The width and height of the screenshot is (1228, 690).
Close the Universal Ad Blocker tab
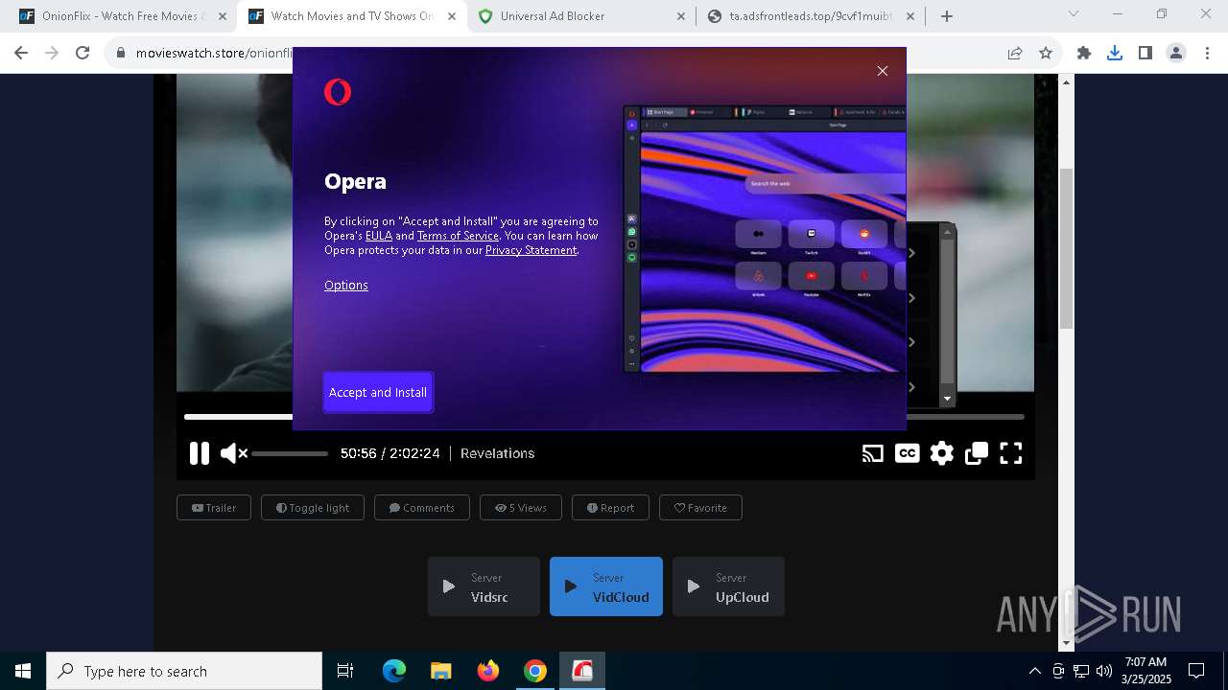[681, 16]
